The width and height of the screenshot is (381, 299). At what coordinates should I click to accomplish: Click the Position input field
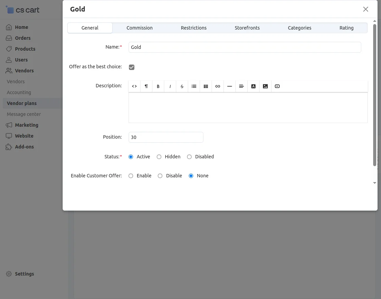click(166, 137)
